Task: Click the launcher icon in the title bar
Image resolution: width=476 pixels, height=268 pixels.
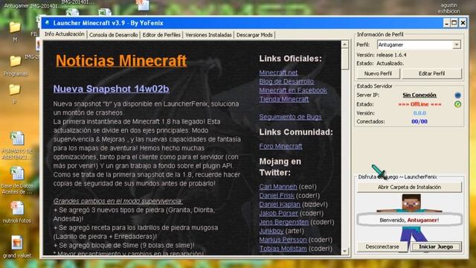Action: [48, 23]
